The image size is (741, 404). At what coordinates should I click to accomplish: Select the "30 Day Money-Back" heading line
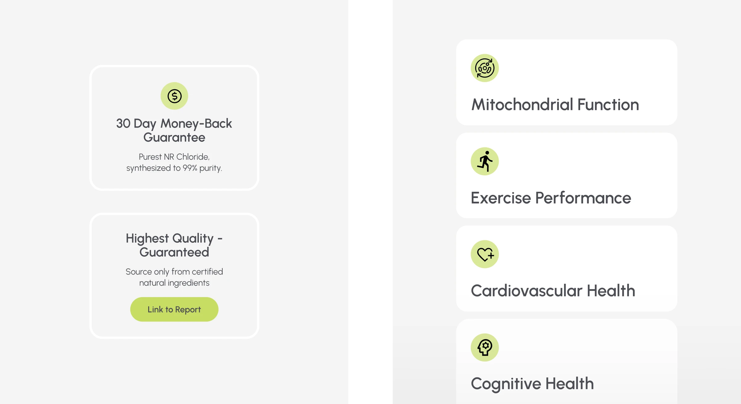tap(174, 124)
